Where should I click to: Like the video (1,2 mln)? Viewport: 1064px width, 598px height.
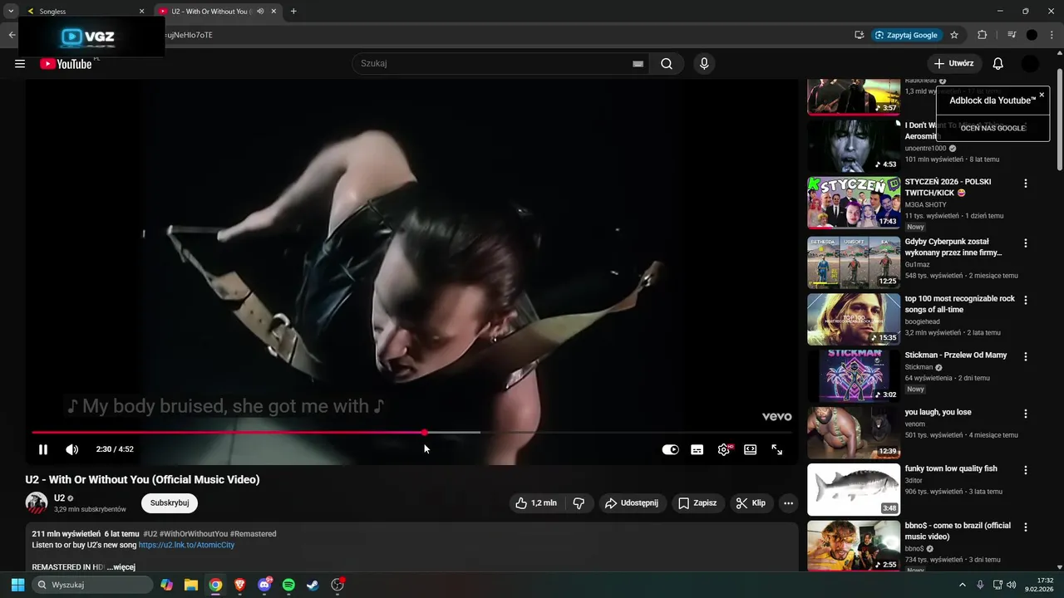click(536, 503)
